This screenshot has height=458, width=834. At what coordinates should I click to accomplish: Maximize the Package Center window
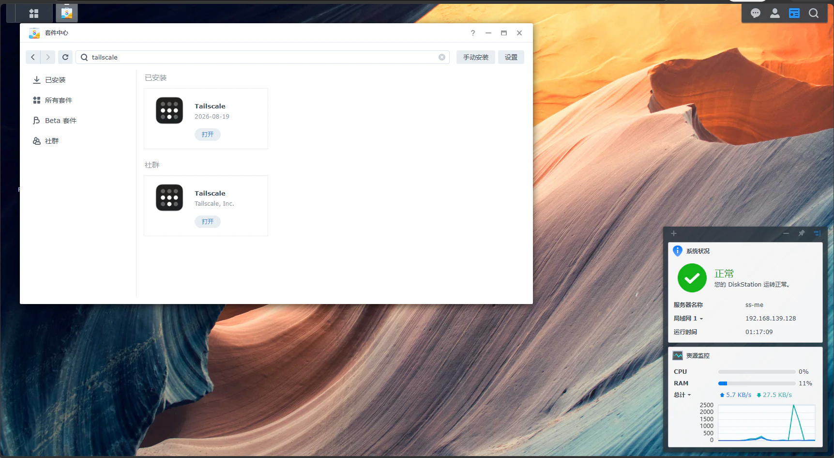pos(504,33)
